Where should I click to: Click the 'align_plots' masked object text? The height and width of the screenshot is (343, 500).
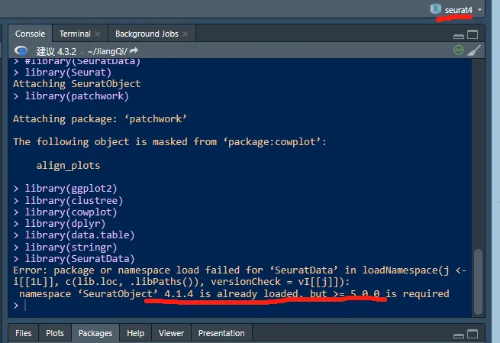[68, 166]
